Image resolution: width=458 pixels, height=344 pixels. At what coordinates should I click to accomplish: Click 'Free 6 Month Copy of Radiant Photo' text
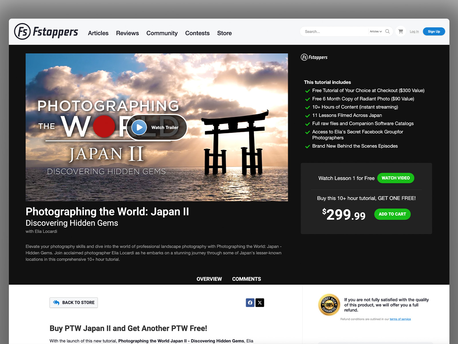pyautogui.click(x=363, y=99)
